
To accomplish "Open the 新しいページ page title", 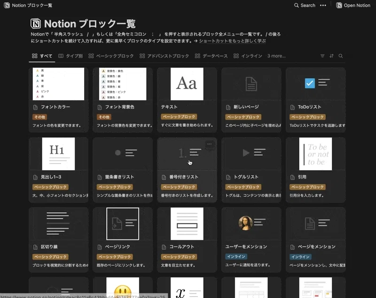I will point(246,107).
